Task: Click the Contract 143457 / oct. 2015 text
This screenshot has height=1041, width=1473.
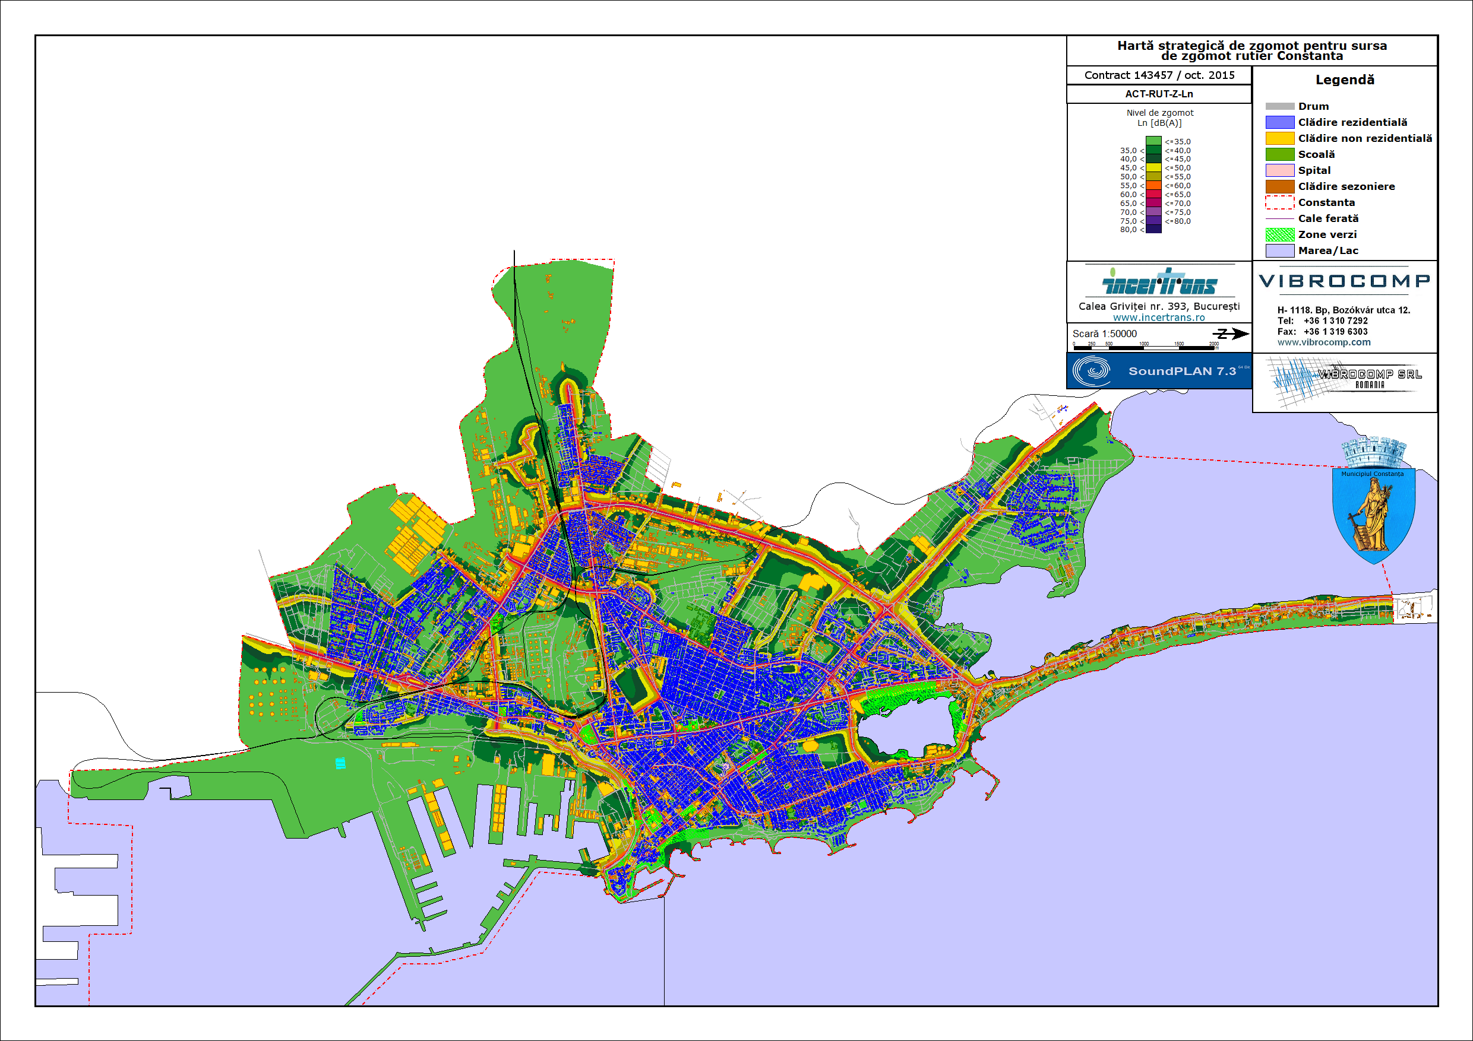Action: click(1159, 75)
